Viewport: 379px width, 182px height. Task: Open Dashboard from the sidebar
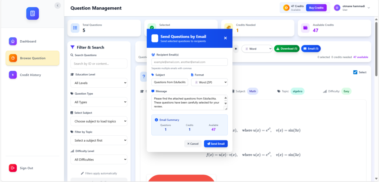[x=33, y=41]
